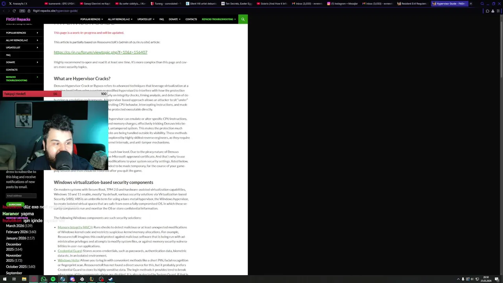Open File Explorer from the taskbar
The width and height of the screenshot is (503, 283).
(24, 279)
